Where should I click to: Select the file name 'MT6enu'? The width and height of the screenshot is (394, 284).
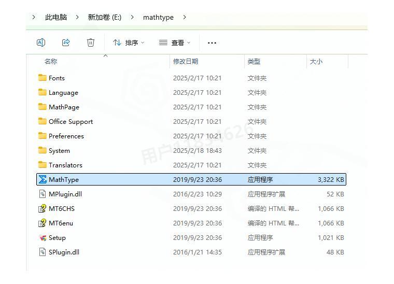pyautogui.click(x=61, y=223)
